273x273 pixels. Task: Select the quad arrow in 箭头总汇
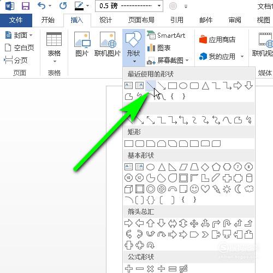pyautogui.click(x=194, y=223)
